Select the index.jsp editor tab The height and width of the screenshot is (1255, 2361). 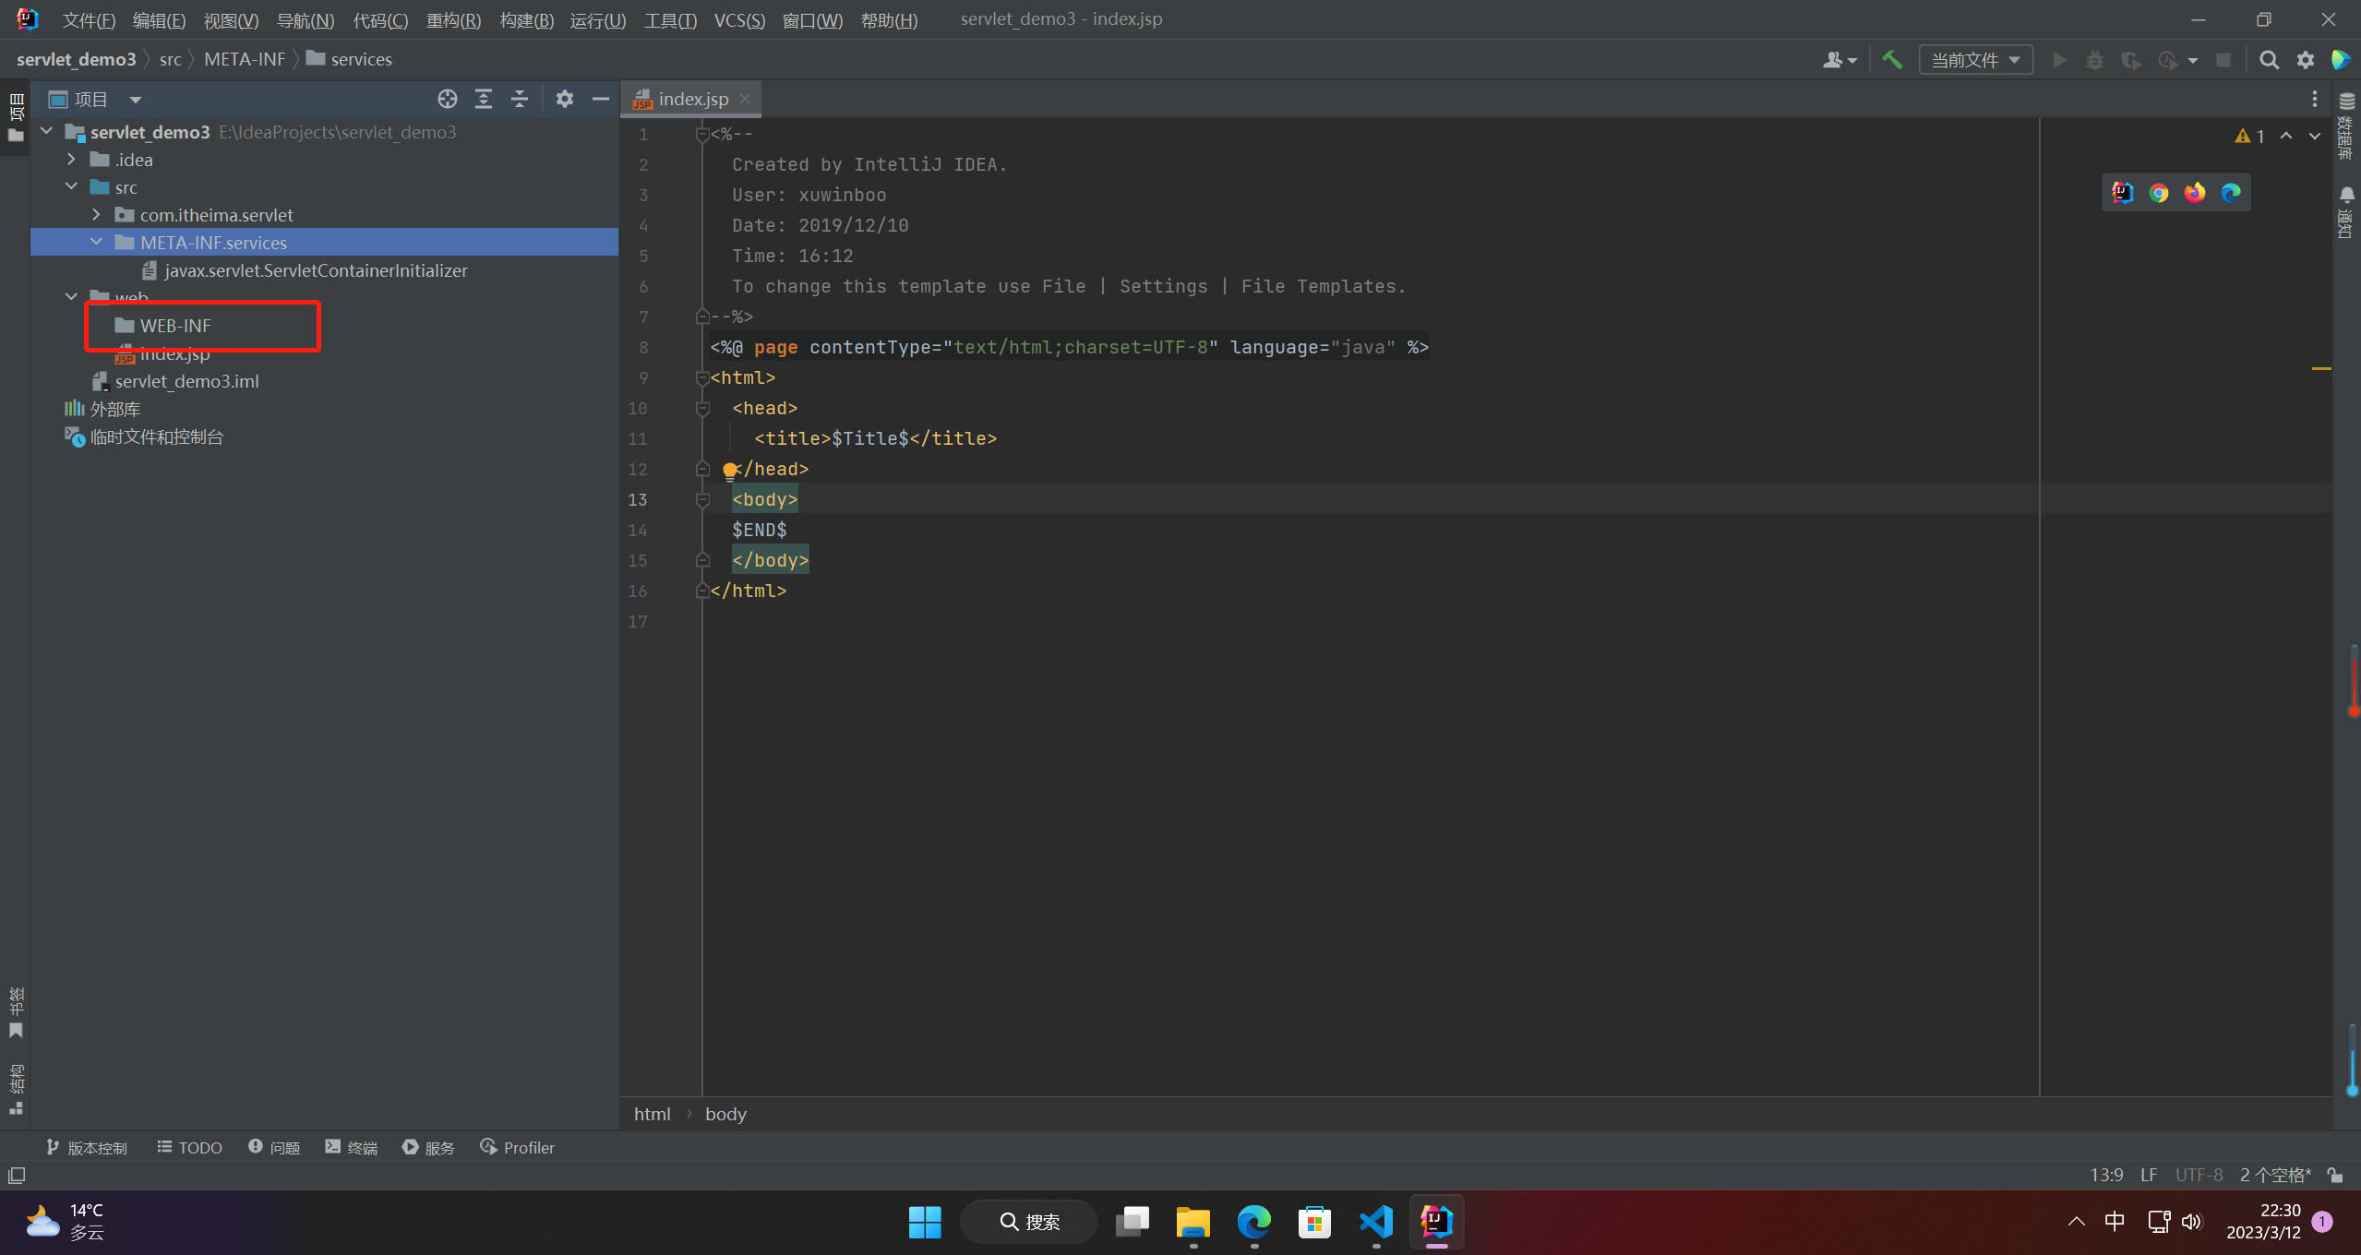coord(692,99)
